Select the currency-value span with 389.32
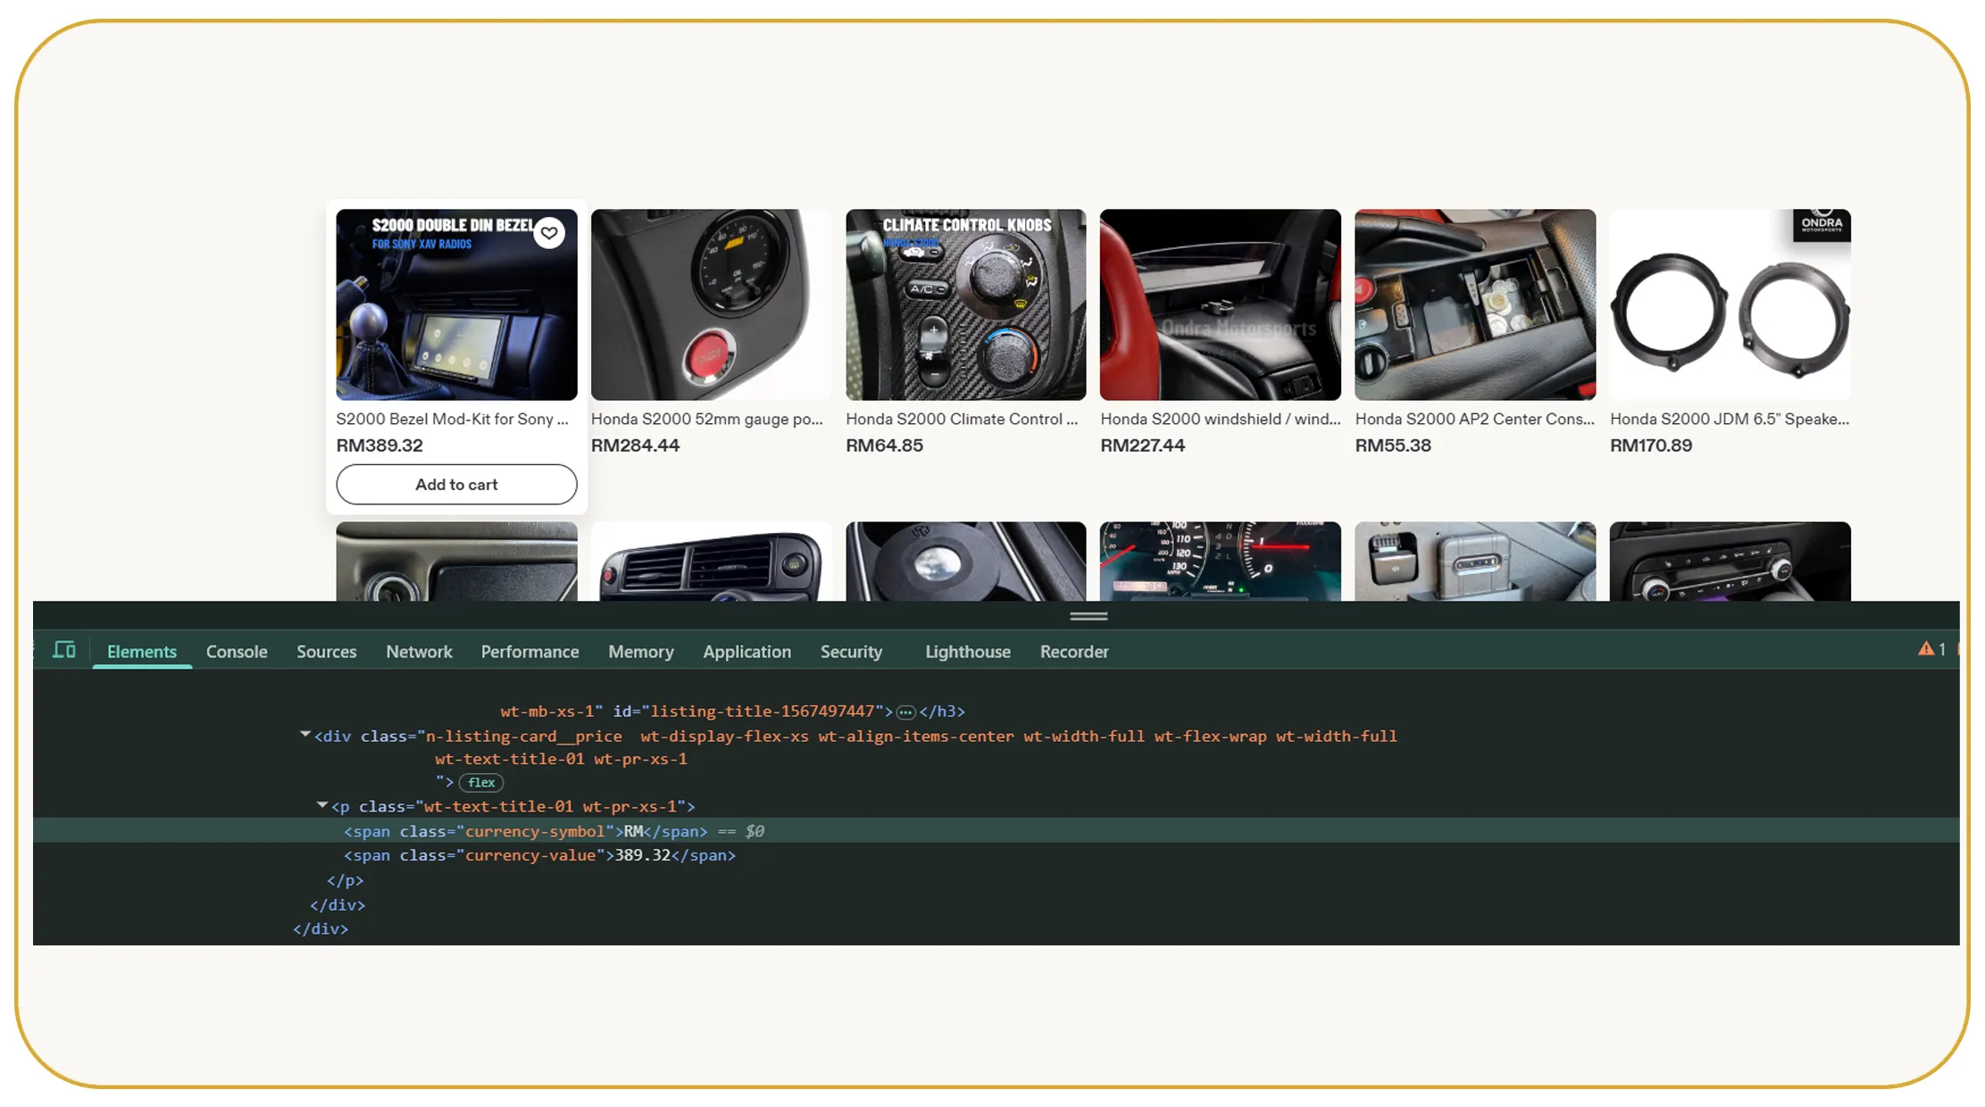The image size is (1985, 1107). pos(539,855)
